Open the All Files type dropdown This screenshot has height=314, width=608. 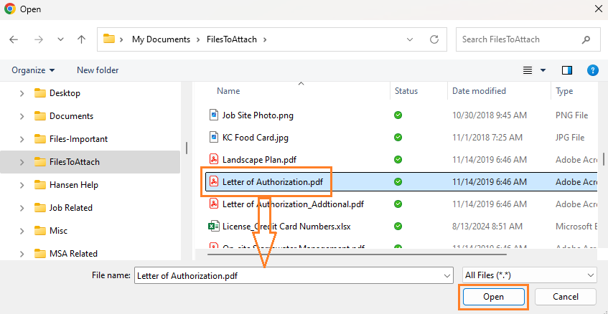point(530,275)
